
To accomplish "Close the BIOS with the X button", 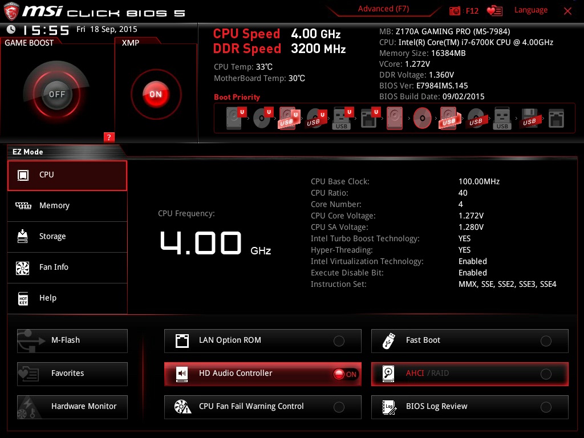I will pos(567,11).
